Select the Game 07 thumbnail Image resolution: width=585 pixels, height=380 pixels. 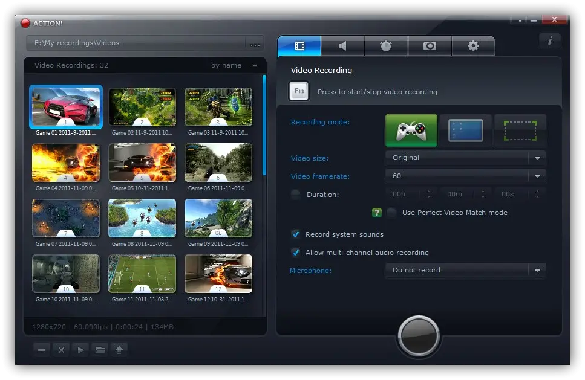(x=66, y=218)
